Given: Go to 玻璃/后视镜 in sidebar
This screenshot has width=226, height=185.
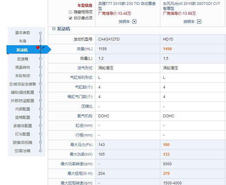Looking at the screenshot, I should click(23, 142).
